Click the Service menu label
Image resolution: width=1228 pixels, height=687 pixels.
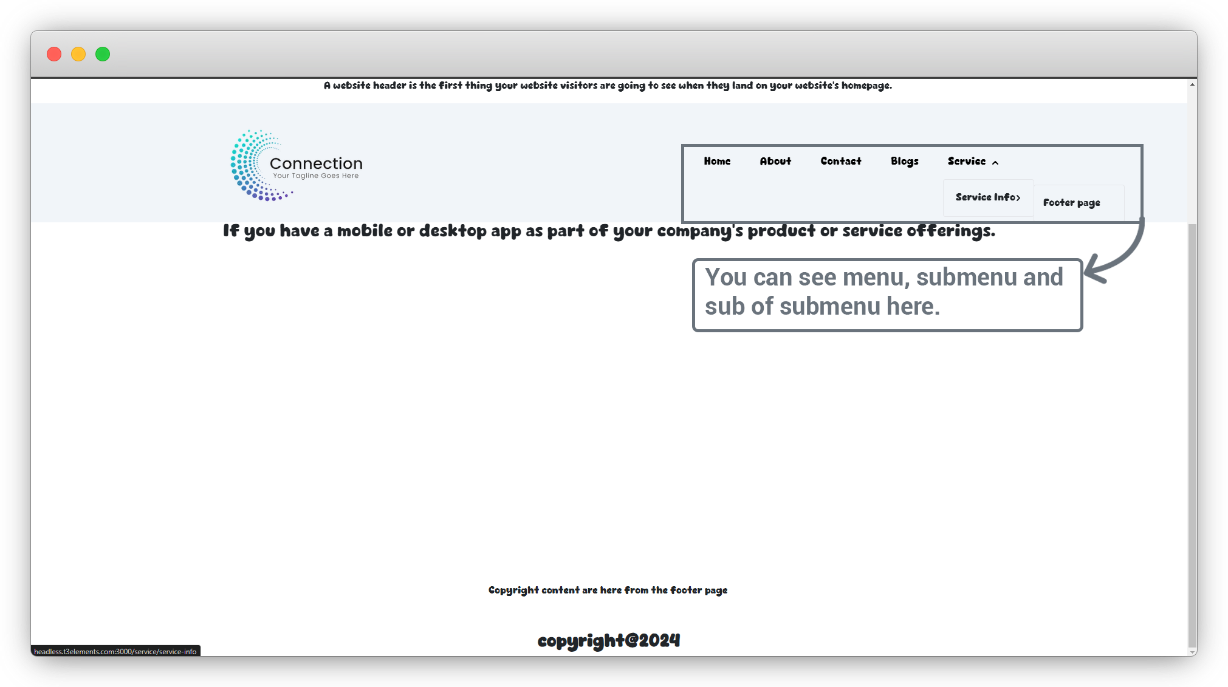coord(966,161)
